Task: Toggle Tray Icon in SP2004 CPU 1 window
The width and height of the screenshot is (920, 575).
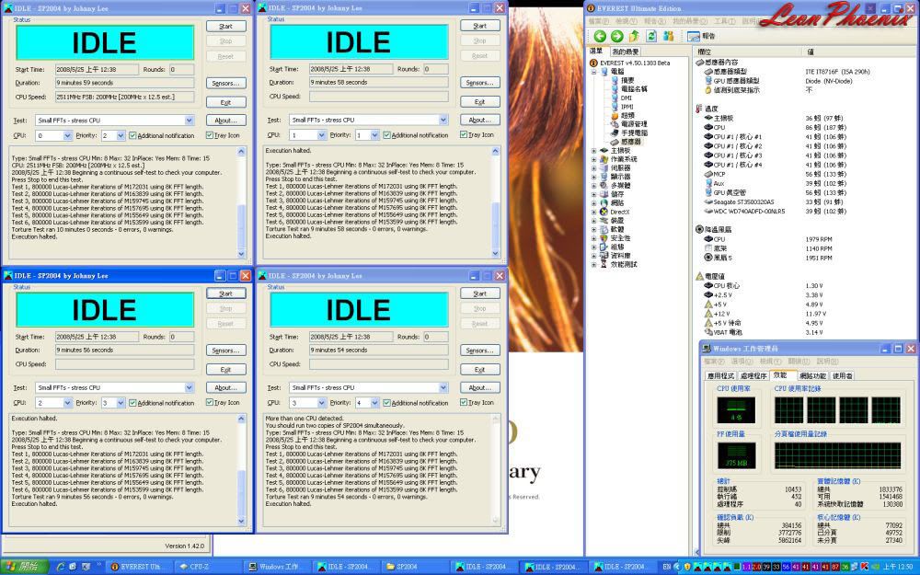Action: tap(464, 135)
